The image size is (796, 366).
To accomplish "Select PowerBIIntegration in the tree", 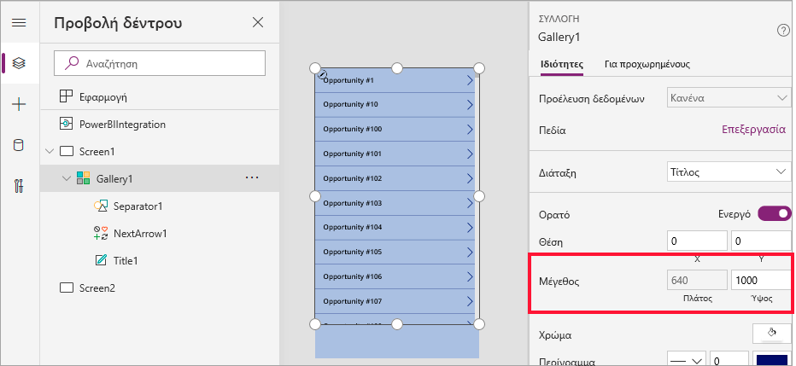I will tap(122, 125).
